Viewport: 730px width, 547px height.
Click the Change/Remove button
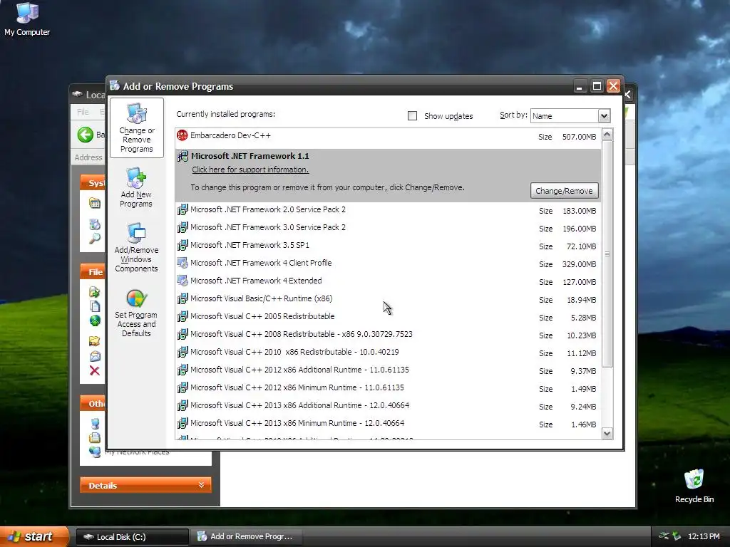pyautogui.click(x=565, y=191)
